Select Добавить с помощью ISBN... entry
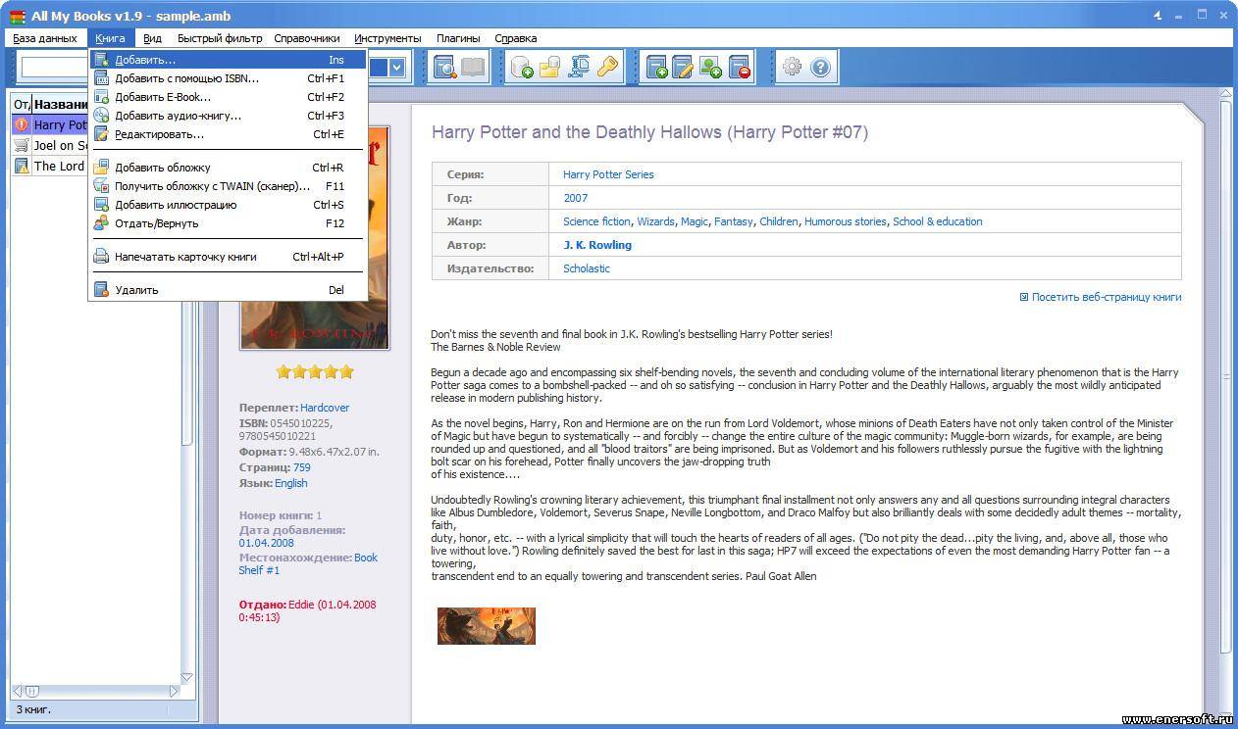The image size is (1238, 729). 228,78
